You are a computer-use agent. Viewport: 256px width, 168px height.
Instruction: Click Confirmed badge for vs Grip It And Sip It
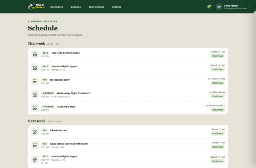[218, 110]
